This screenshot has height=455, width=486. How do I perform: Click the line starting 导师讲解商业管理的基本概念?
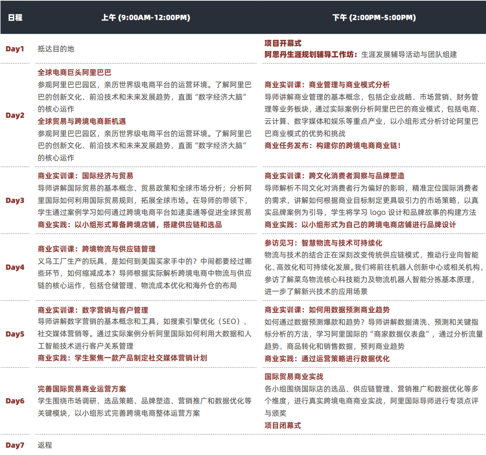pyautogui.click(x=372, y=97)
